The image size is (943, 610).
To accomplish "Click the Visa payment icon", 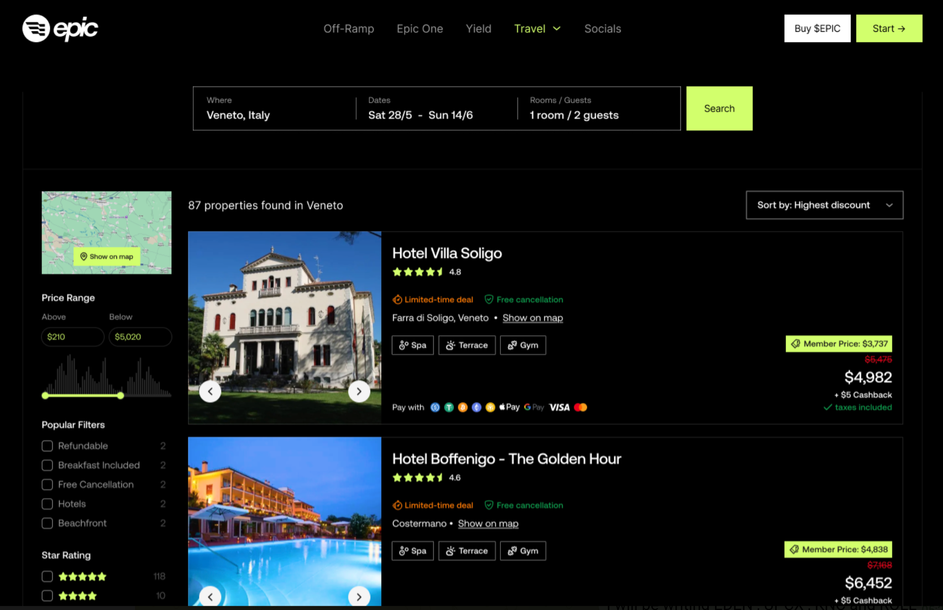I will coord(560,407).
